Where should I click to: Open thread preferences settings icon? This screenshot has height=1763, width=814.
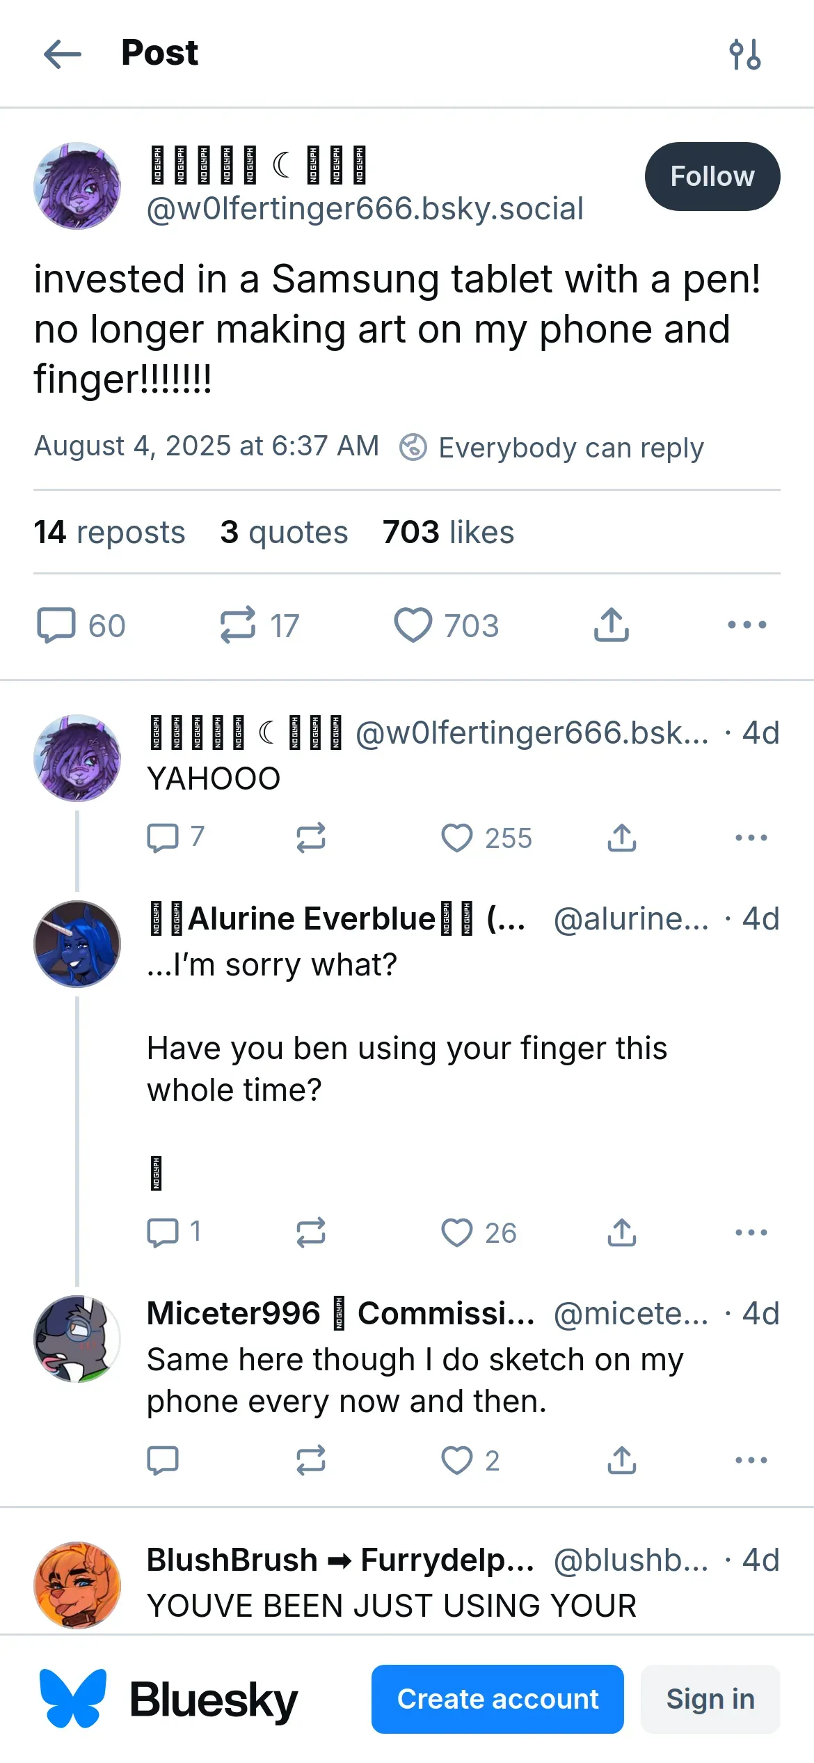tap(745, 54)
